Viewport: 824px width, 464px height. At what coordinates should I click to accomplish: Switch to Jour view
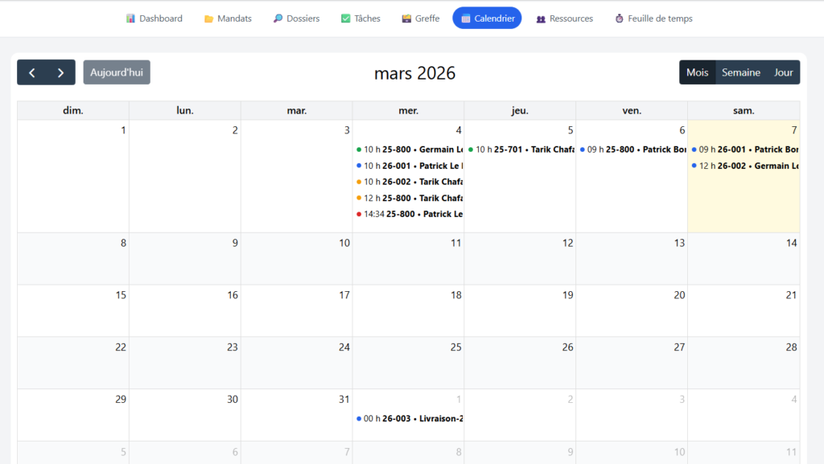click(x=783, y=72)
